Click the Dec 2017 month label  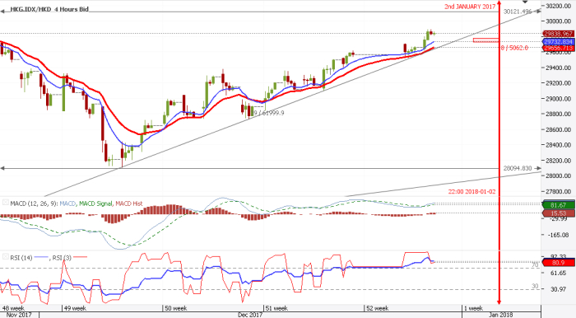pyautogui.click(x=250, y=315)
